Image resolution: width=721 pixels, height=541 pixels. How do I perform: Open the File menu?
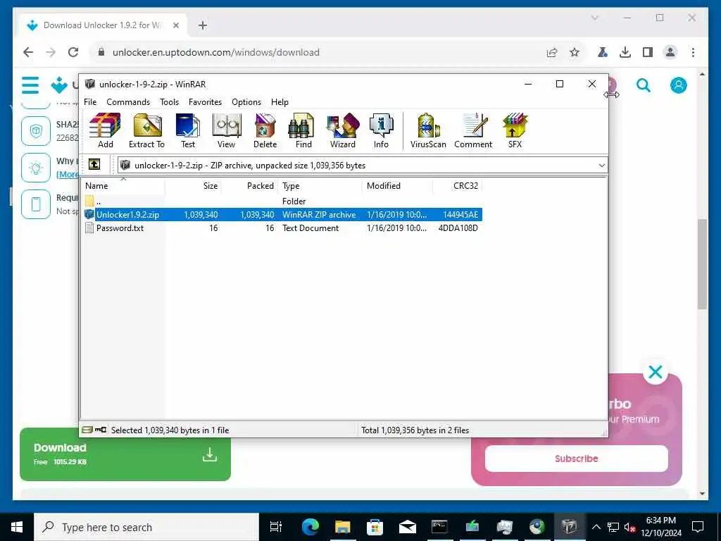click(90, 101)
